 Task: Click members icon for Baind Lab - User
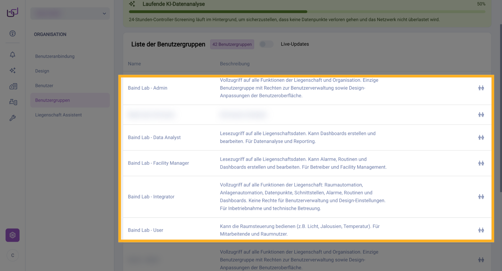pyautogui.click(x=481, y=230)
